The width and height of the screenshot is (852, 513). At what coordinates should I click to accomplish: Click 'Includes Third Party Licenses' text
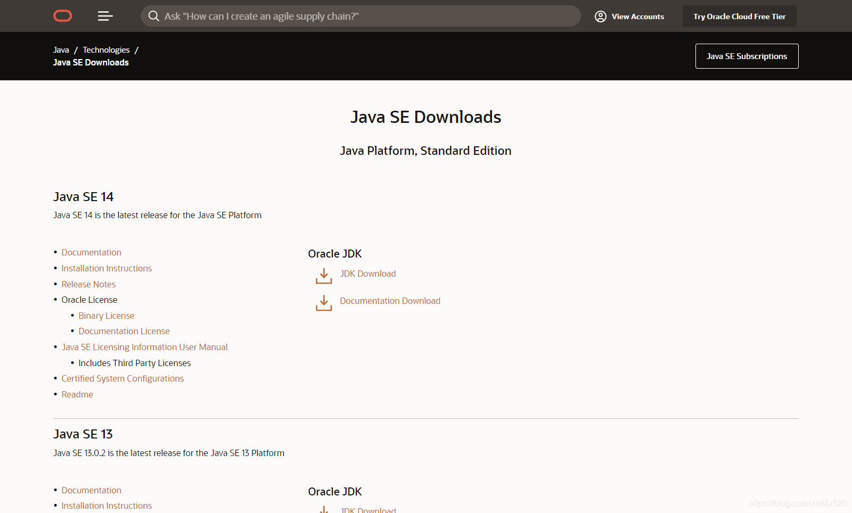[135, 363]
